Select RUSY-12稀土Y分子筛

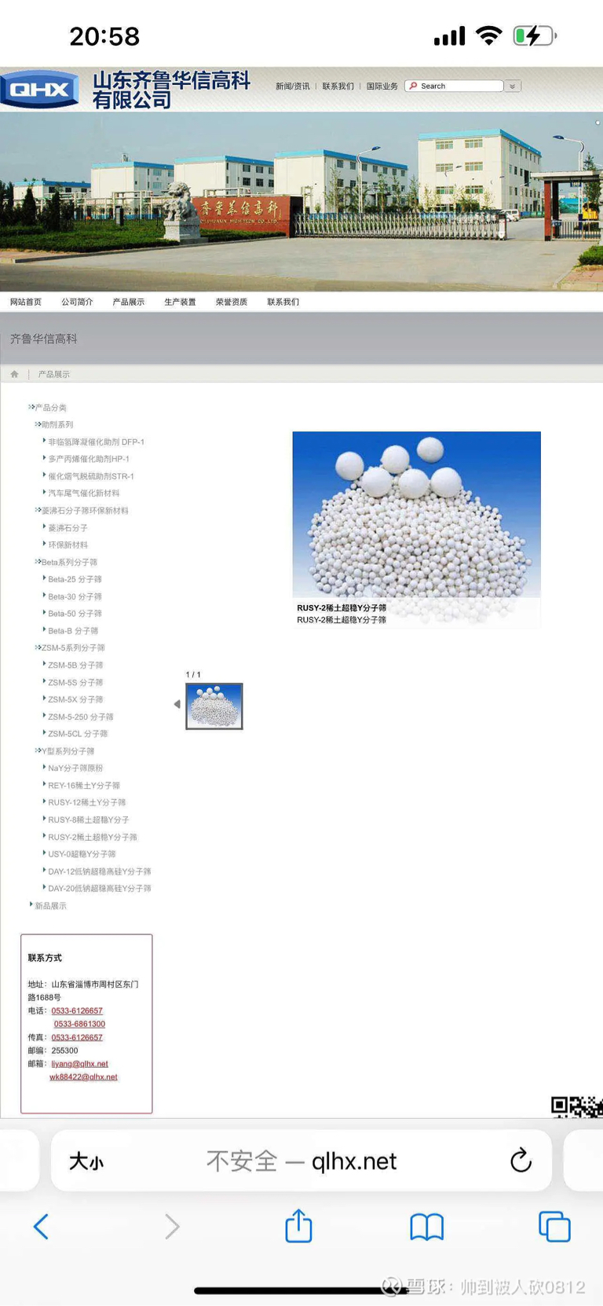coord(86,802)
